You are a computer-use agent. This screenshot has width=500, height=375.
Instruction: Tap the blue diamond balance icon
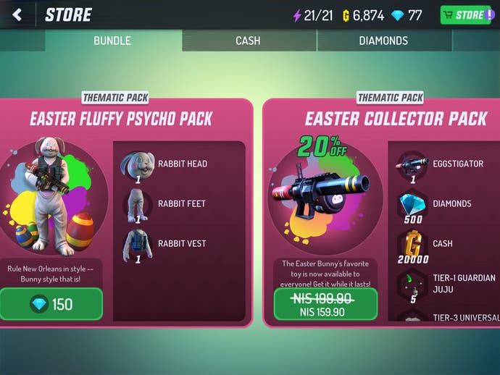coord(398,15)
